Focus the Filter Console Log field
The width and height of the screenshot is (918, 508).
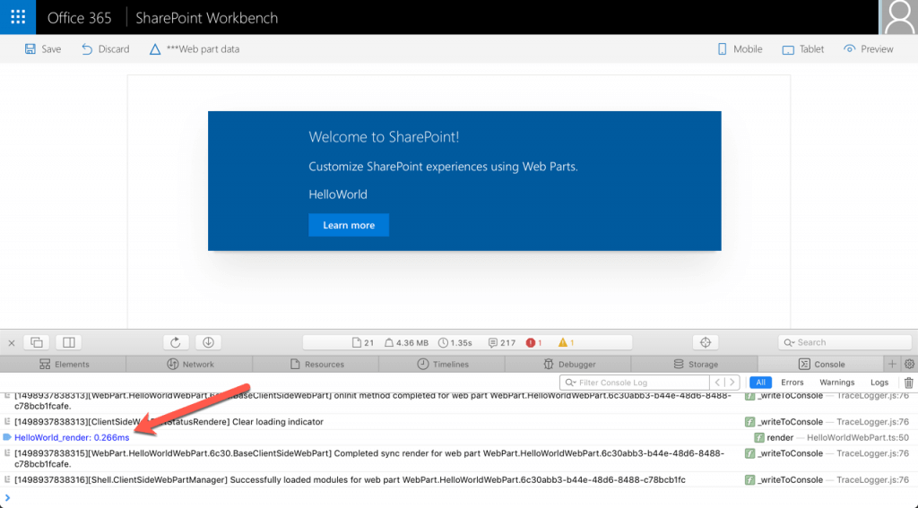(634, 383)
